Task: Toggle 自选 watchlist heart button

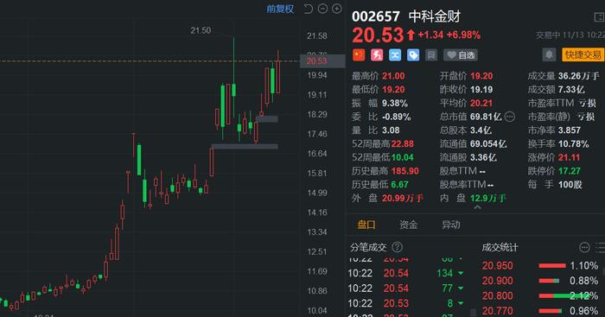Action: pos(461,55)
